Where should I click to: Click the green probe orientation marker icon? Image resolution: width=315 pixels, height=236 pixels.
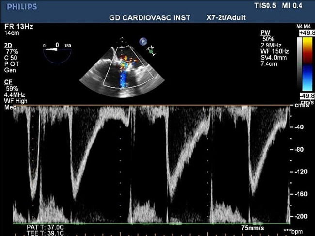[x=152, y=51]
